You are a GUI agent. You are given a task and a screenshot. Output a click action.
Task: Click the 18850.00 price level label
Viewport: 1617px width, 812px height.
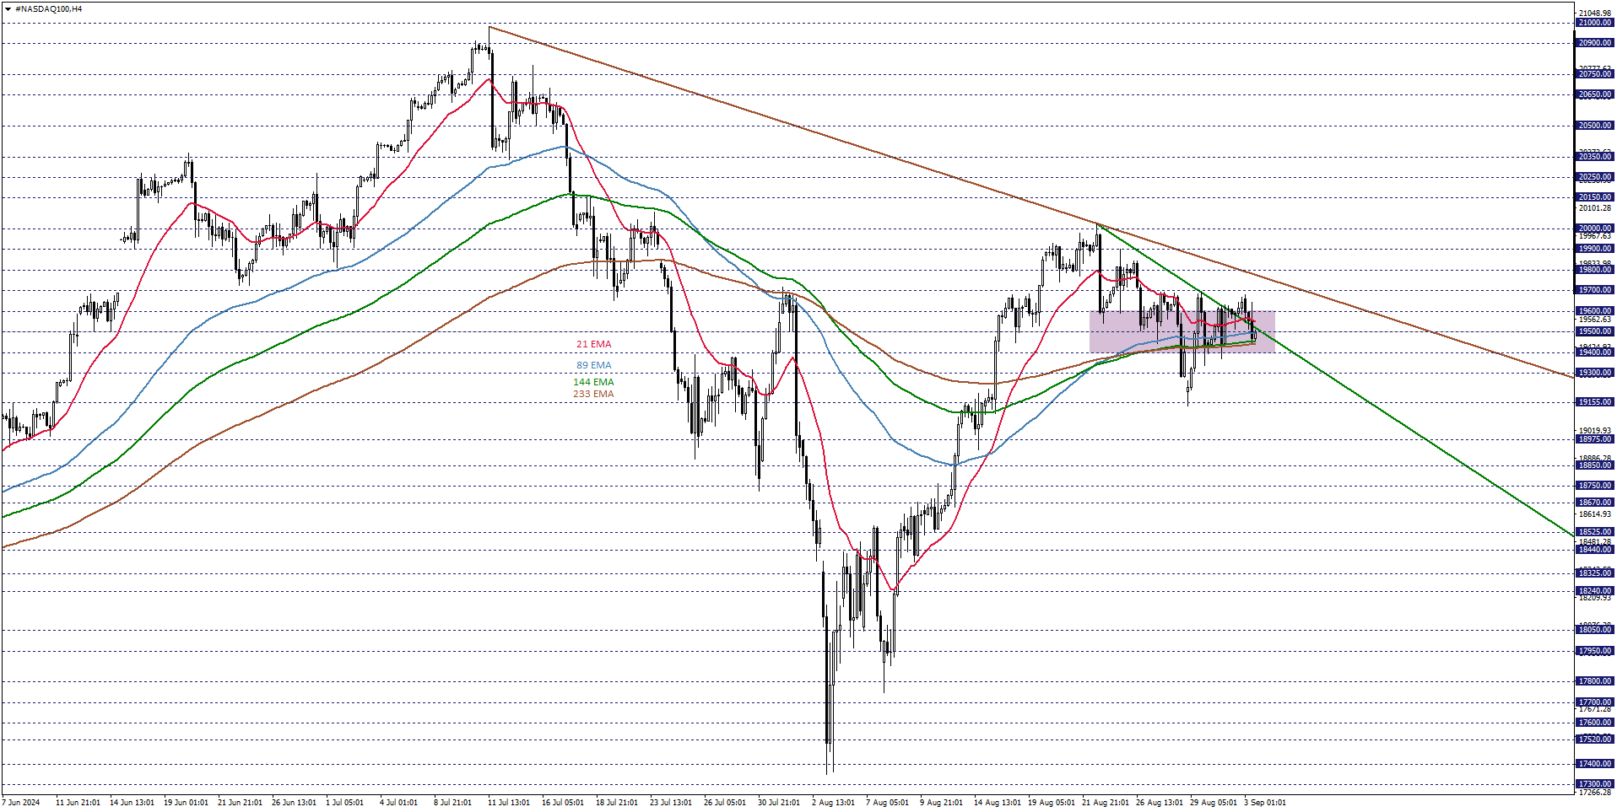(x=1594, y=465)
